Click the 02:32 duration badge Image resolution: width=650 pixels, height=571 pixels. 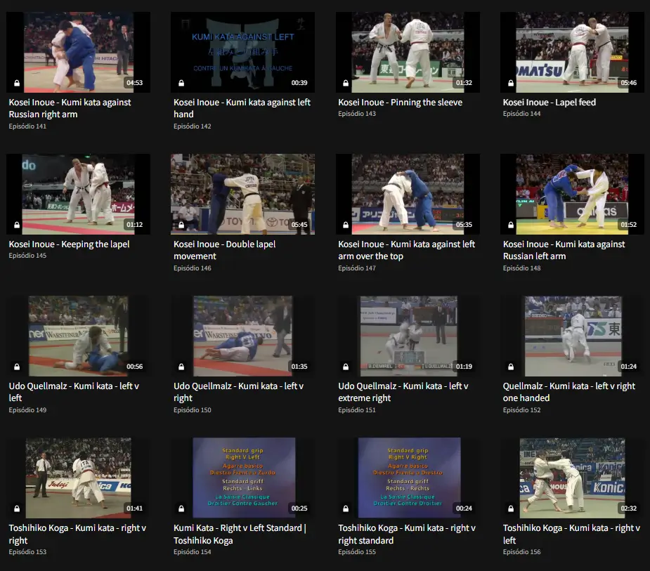point(629,508)
